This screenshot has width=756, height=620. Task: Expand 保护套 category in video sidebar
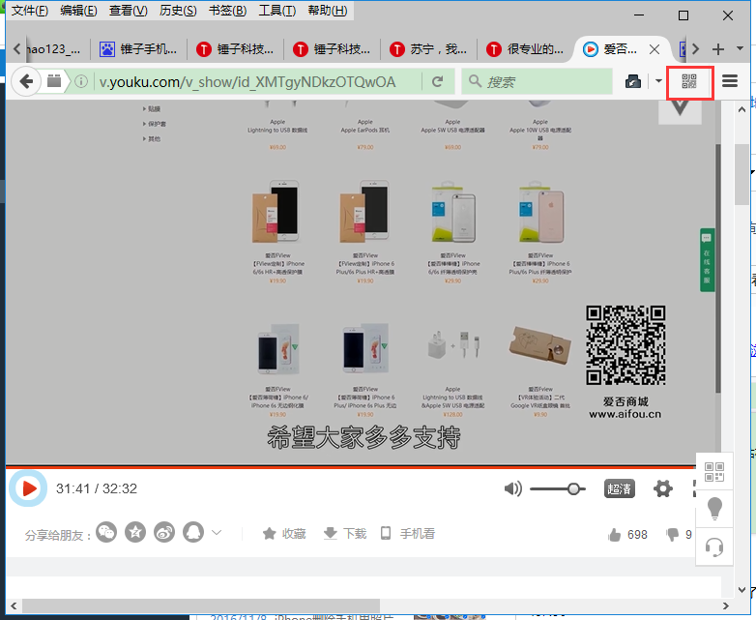pyautogui.click(x=155, y=124)
